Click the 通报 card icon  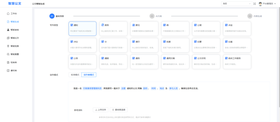click(103, 58)
